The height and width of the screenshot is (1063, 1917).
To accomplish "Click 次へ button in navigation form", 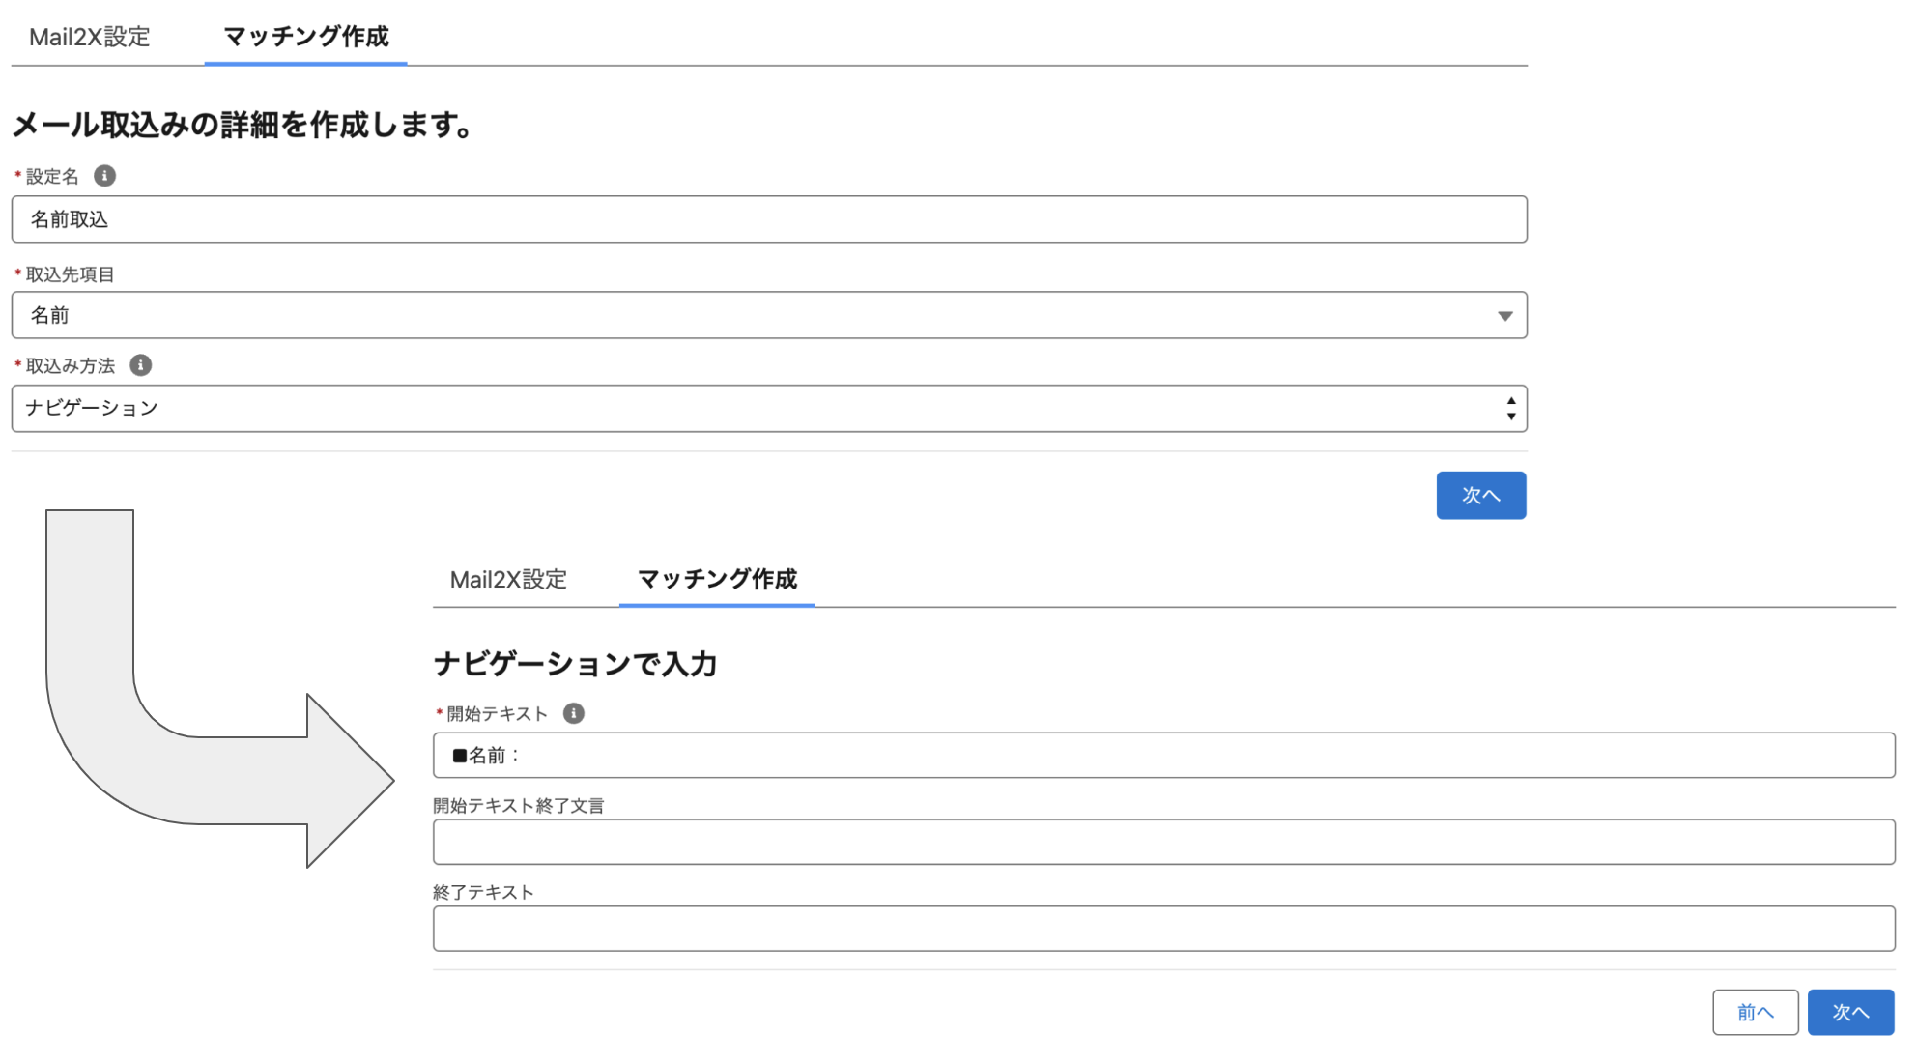I will pyautogui.click(x=1850, y=1013).
